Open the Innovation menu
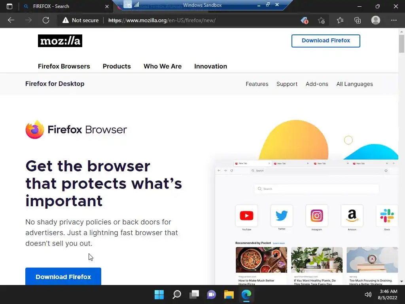 coord(210,66)
